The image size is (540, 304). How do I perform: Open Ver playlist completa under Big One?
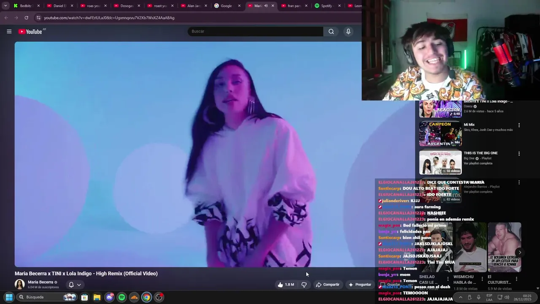[478, 163]
